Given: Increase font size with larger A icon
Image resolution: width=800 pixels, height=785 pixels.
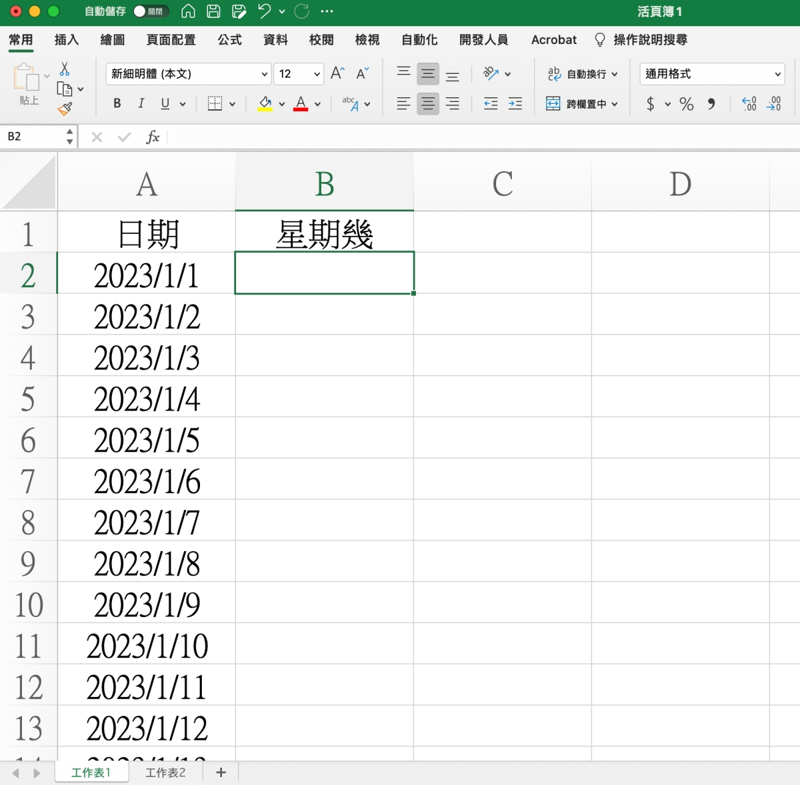Looking at the screenshot, I should 338,73.
